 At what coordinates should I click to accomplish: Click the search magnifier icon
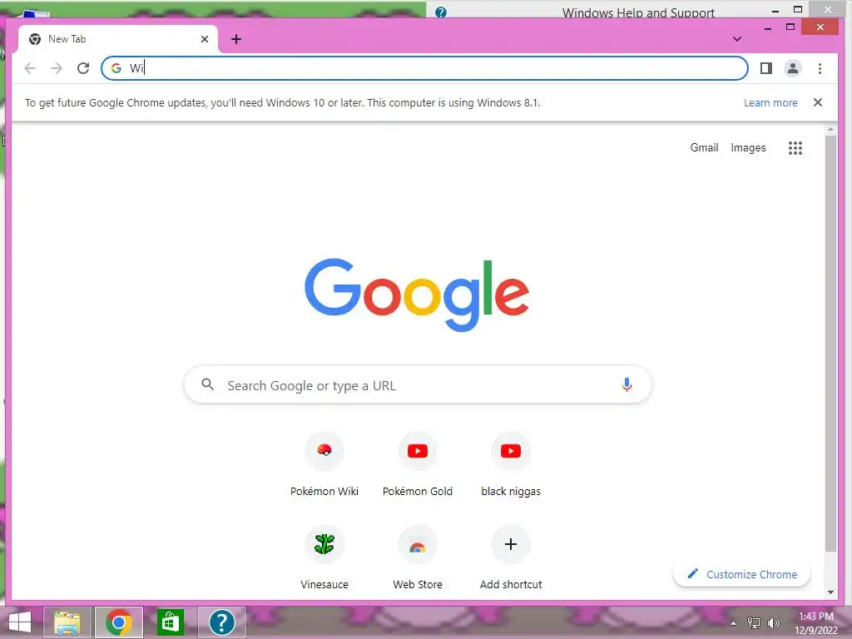pyautogui.click(x=207, y=384)
